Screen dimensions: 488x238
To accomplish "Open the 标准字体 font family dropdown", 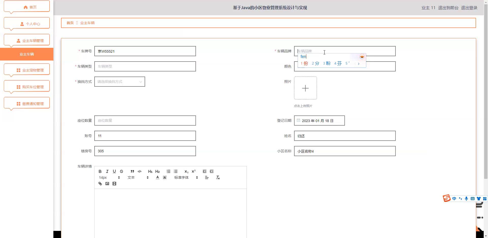I will [x=186, y=177].
